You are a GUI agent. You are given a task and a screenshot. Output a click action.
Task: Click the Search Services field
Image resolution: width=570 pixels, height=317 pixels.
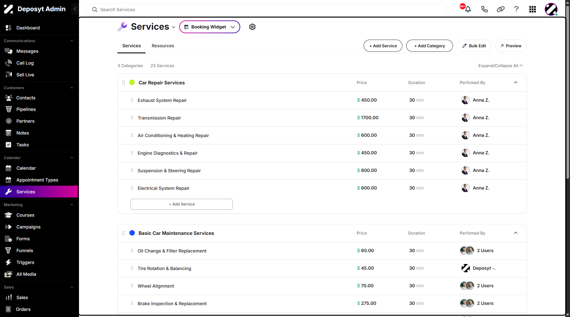[x=266, y=10]
